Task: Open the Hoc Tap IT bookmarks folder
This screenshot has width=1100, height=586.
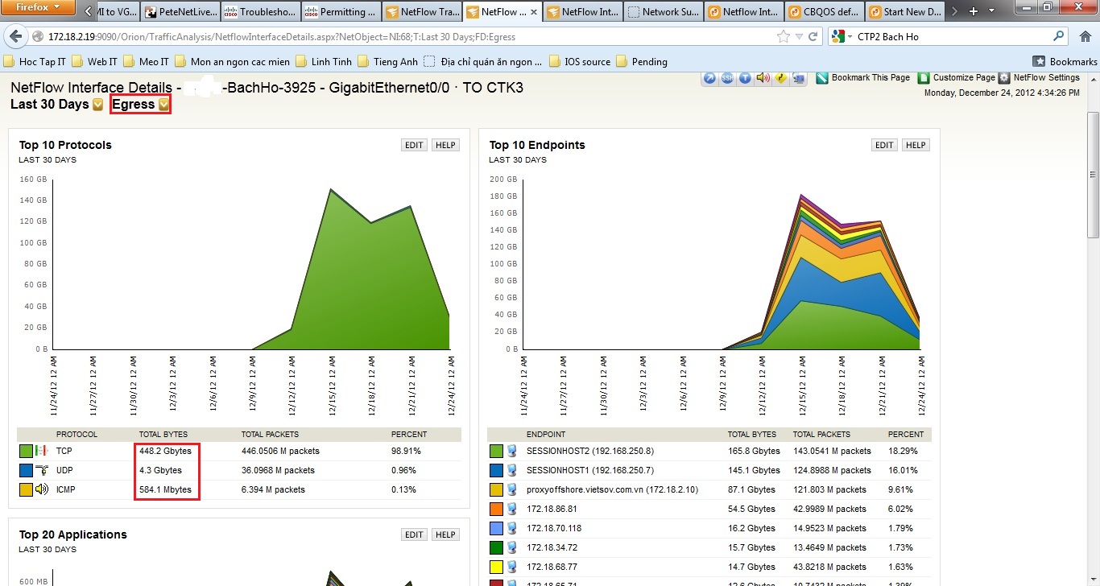Action: 35,61
